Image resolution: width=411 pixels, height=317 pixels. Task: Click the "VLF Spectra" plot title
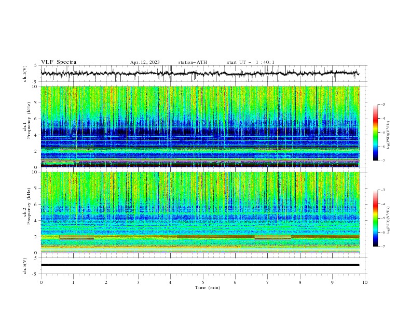[59, 62]
